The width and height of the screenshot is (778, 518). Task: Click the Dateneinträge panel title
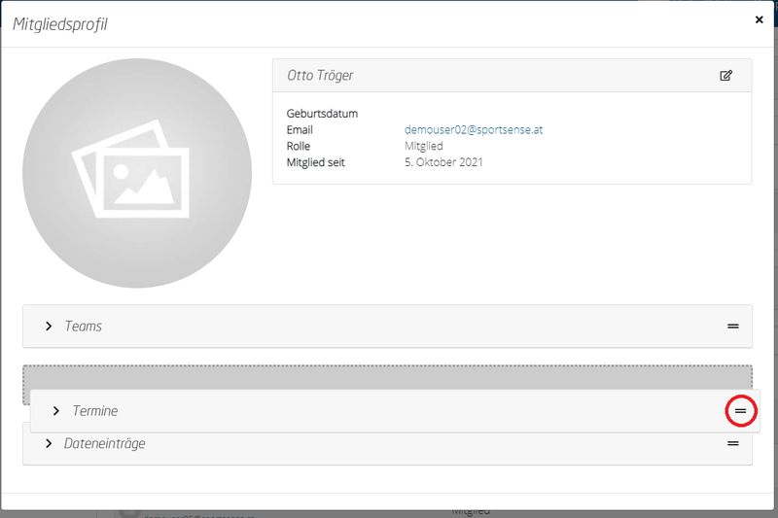point(105,443)
